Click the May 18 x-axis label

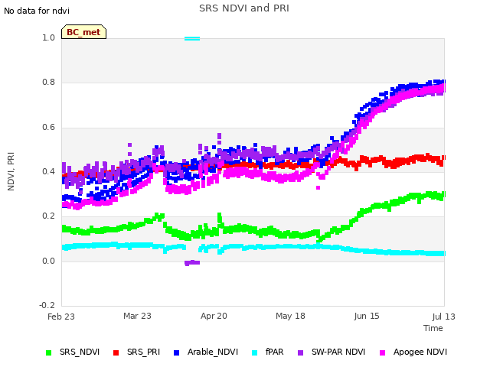(x=290, y=316)
